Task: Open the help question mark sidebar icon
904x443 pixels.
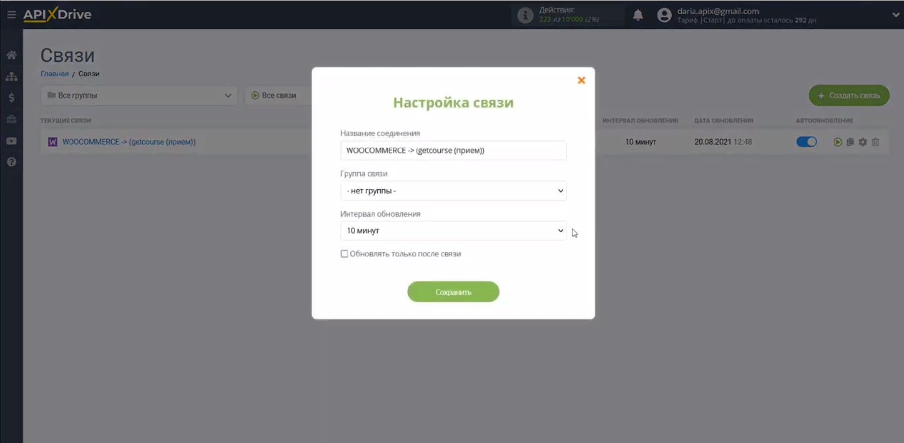Action: [x=11, y=162]
